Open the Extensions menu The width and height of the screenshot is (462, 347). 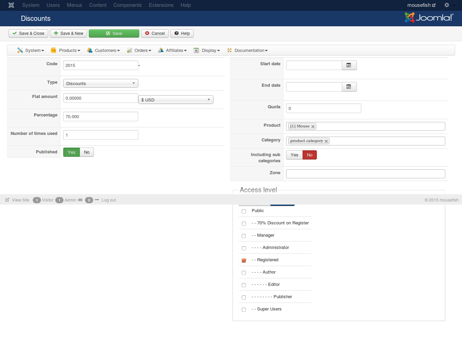pyautogui.click(x=161, y=5)
